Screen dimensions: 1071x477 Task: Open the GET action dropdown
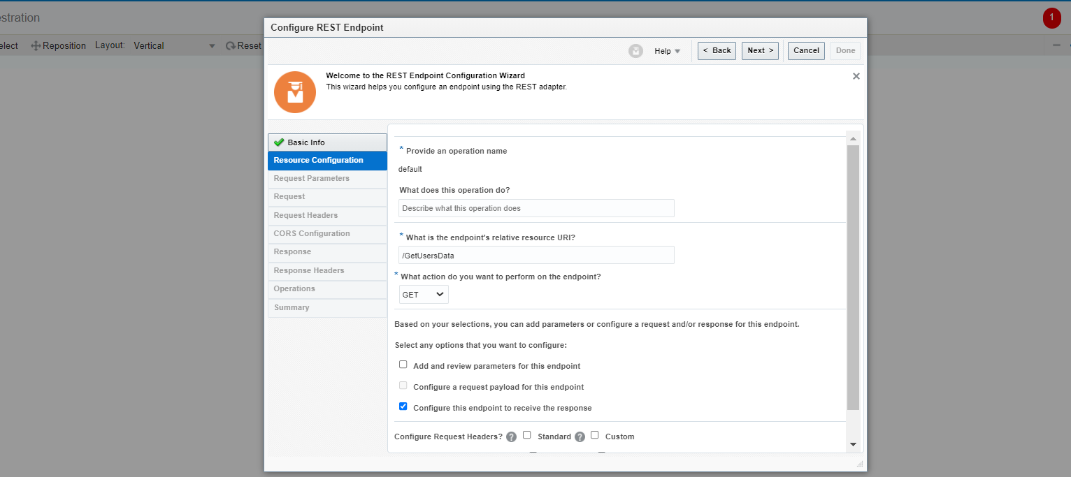click(x=423, y=294)
